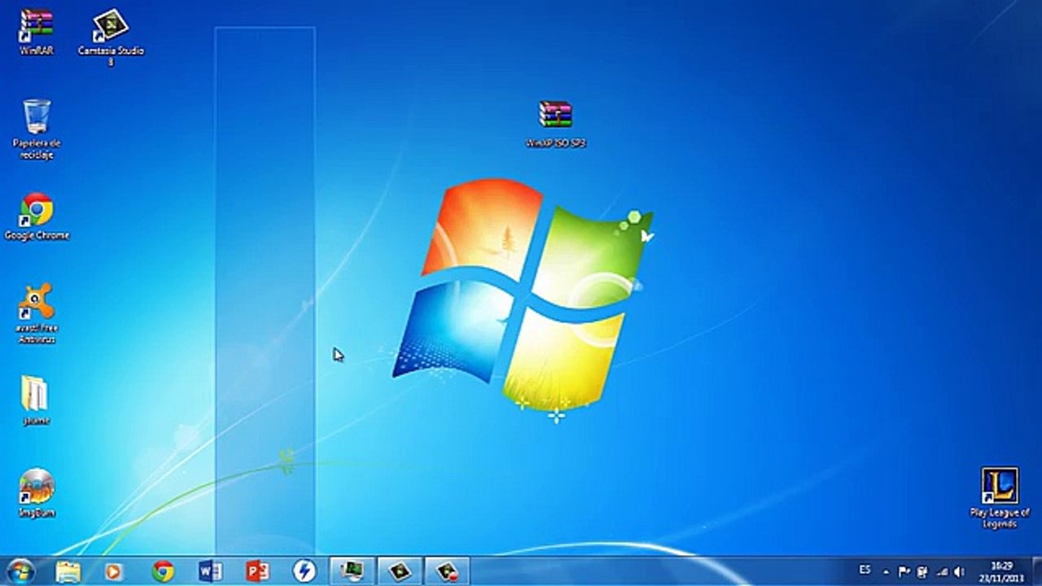Open the volume speaker tray icon
Screen dimensions: 1042x586
(960, 571)
